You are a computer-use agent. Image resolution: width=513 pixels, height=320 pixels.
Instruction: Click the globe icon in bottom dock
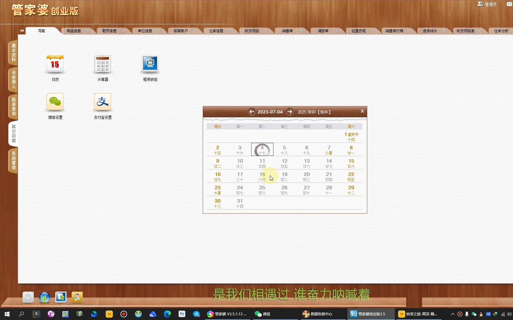45,297
